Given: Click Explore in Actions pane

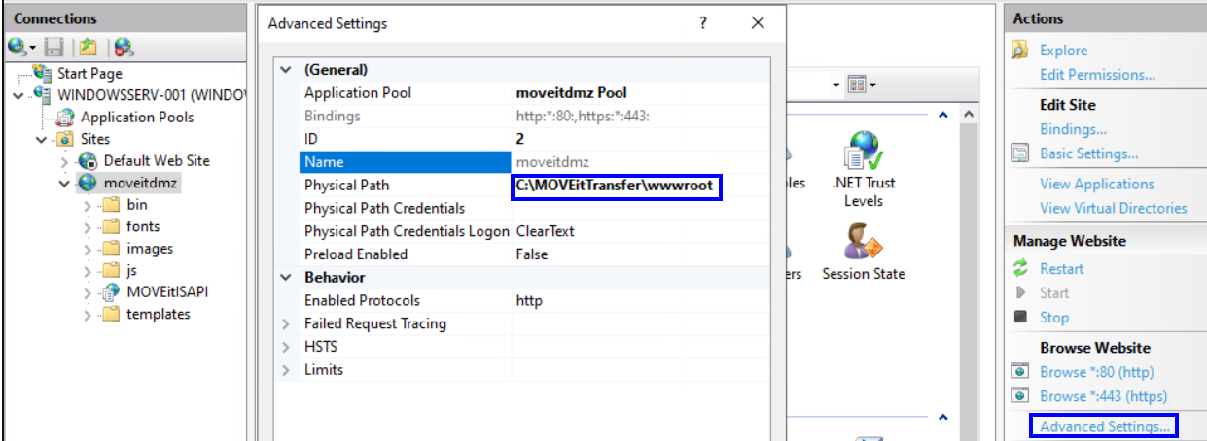Looking at the screenshot, I should 1064,51.
